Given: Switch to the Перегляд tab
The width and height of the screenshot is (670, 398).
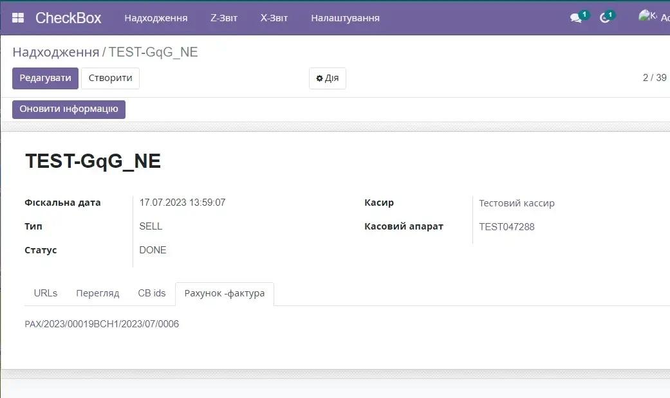Looking at the screenshot, I should pyautogui.click(x=98, y=293).
